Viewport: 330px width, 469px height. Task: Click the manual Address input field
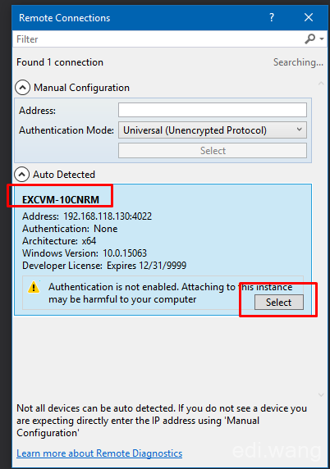(x=213, y=110)
